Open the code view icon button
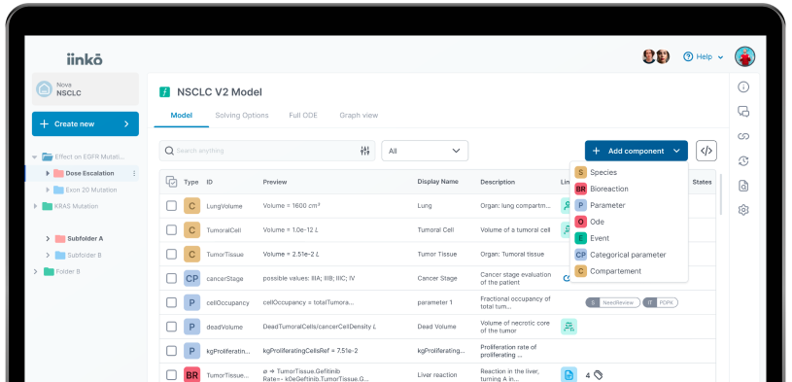The height and width of the screenshot is (382, 792). 706,151
